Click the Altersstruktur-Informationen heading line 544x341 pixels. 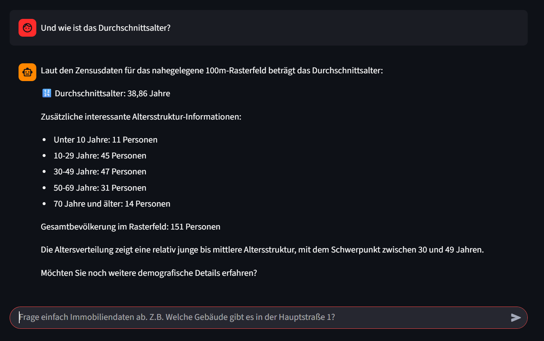tap(141, 117)
